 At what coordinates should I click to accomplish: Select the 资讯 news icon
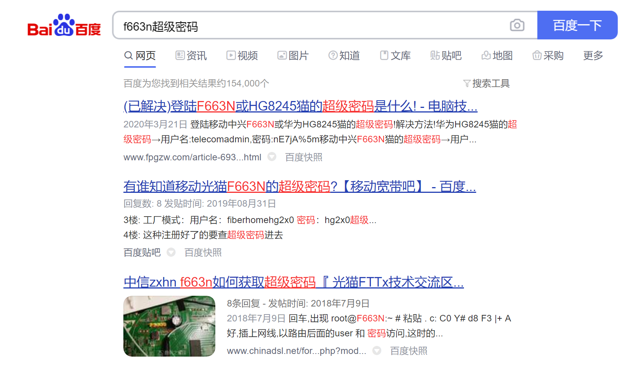coord(181,55)
